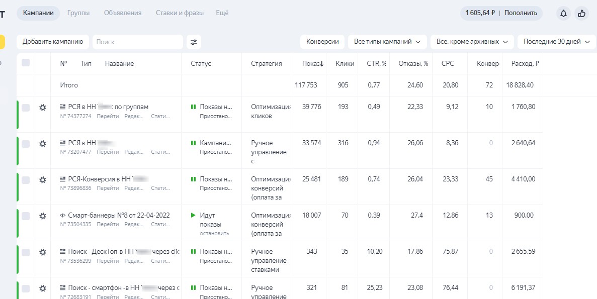Image resolution: width=597 pixels, height=299 pixels.
Task: Open the Ставки и фразы tab
Action: click(x=180, y=13)
